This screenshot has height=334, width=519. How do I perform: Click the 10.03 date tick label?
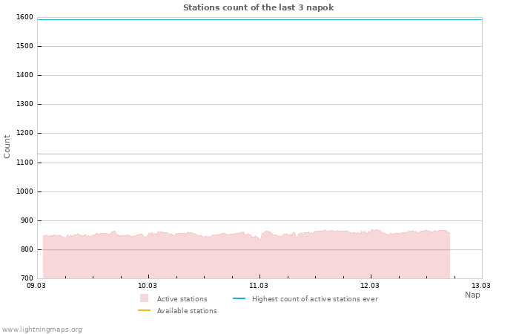coord(148,285)
